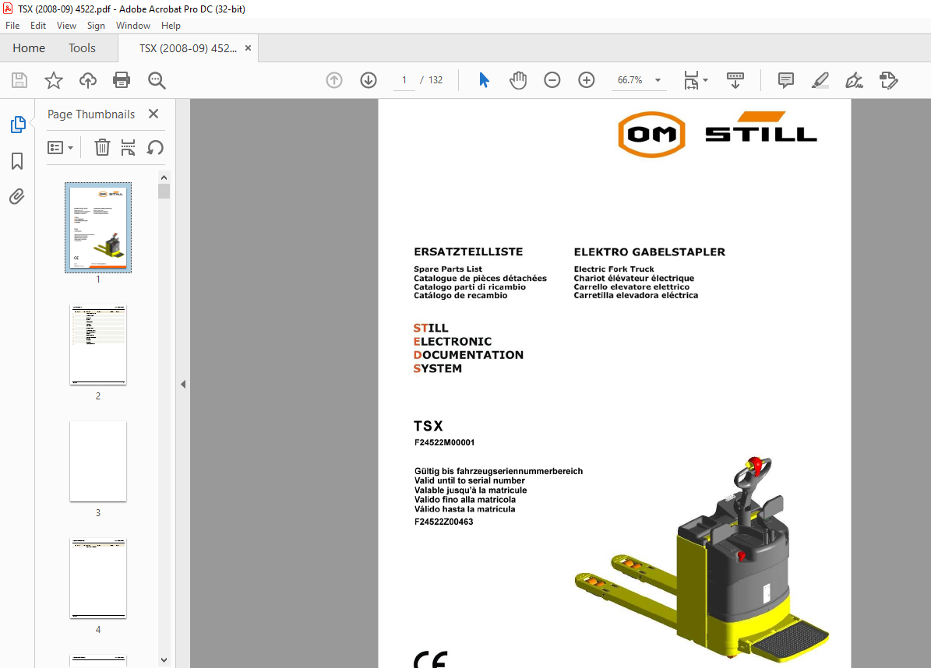
Task: Zoom in with plus button
Action: [x=587, y=80]
